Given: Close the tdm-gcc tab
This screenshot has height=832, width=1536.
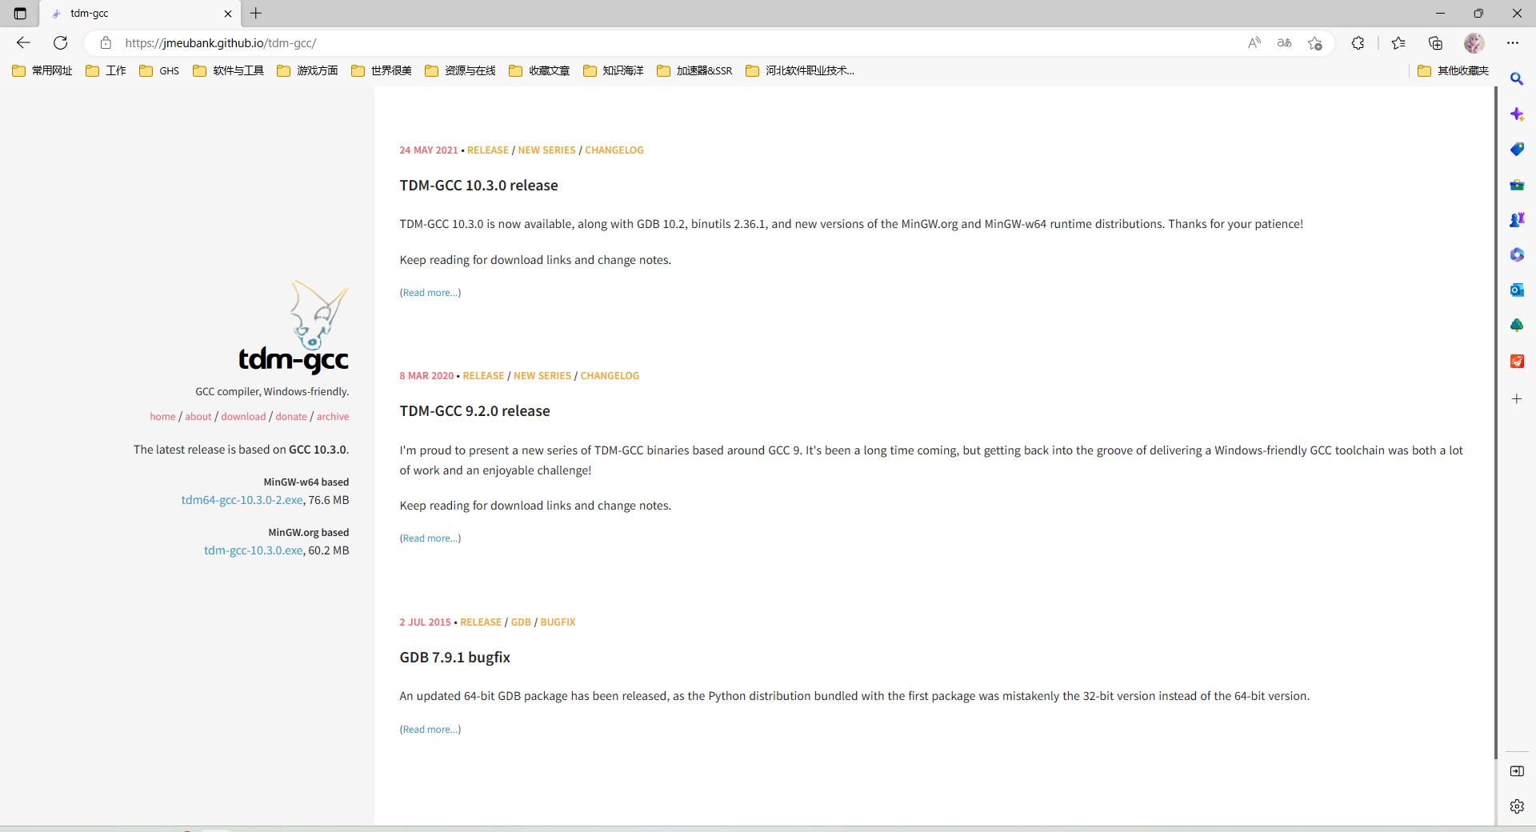Looking at the screenshot, I should 228,14.
